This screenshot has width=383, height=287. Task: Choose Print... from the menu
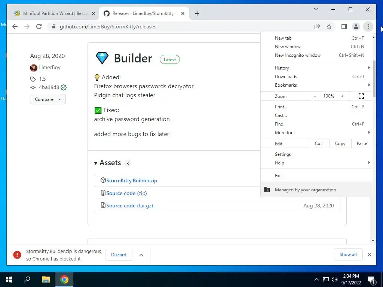point(317,107)
